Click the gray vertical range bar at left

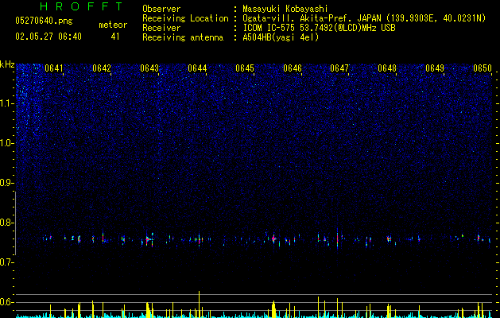pos(15,223)
